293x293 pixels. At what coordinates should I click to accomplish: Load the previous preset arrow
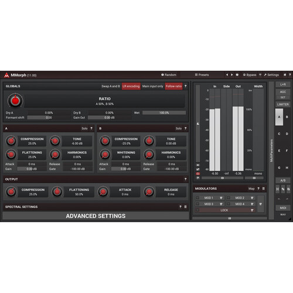coord(227,75)
